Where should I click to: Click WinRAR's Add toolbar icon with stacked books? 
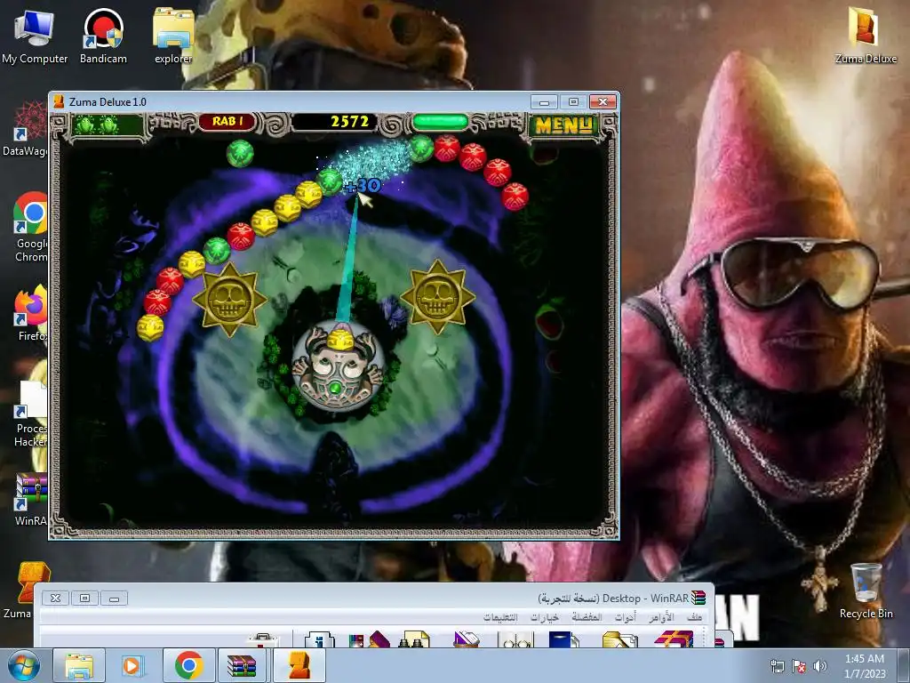(x=674, y=639)
